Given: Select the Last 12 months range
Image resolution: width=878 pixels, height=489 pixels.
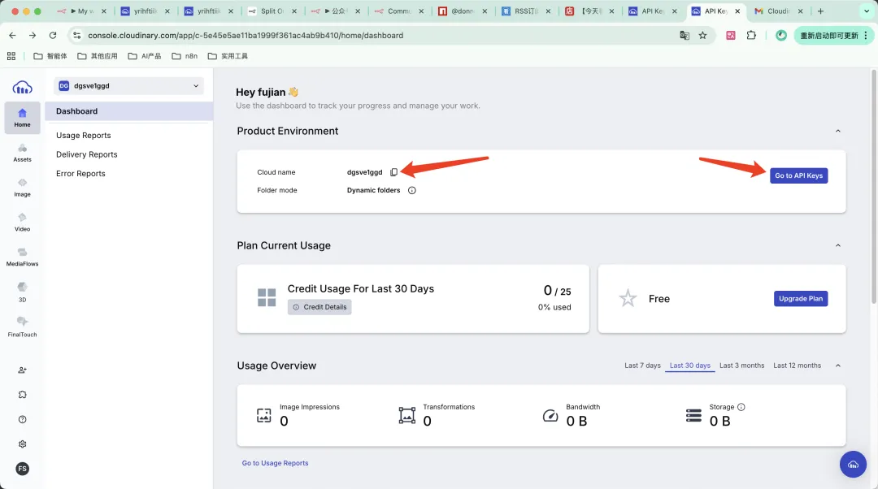Looking at the screenshot, I should pos(797,366).
